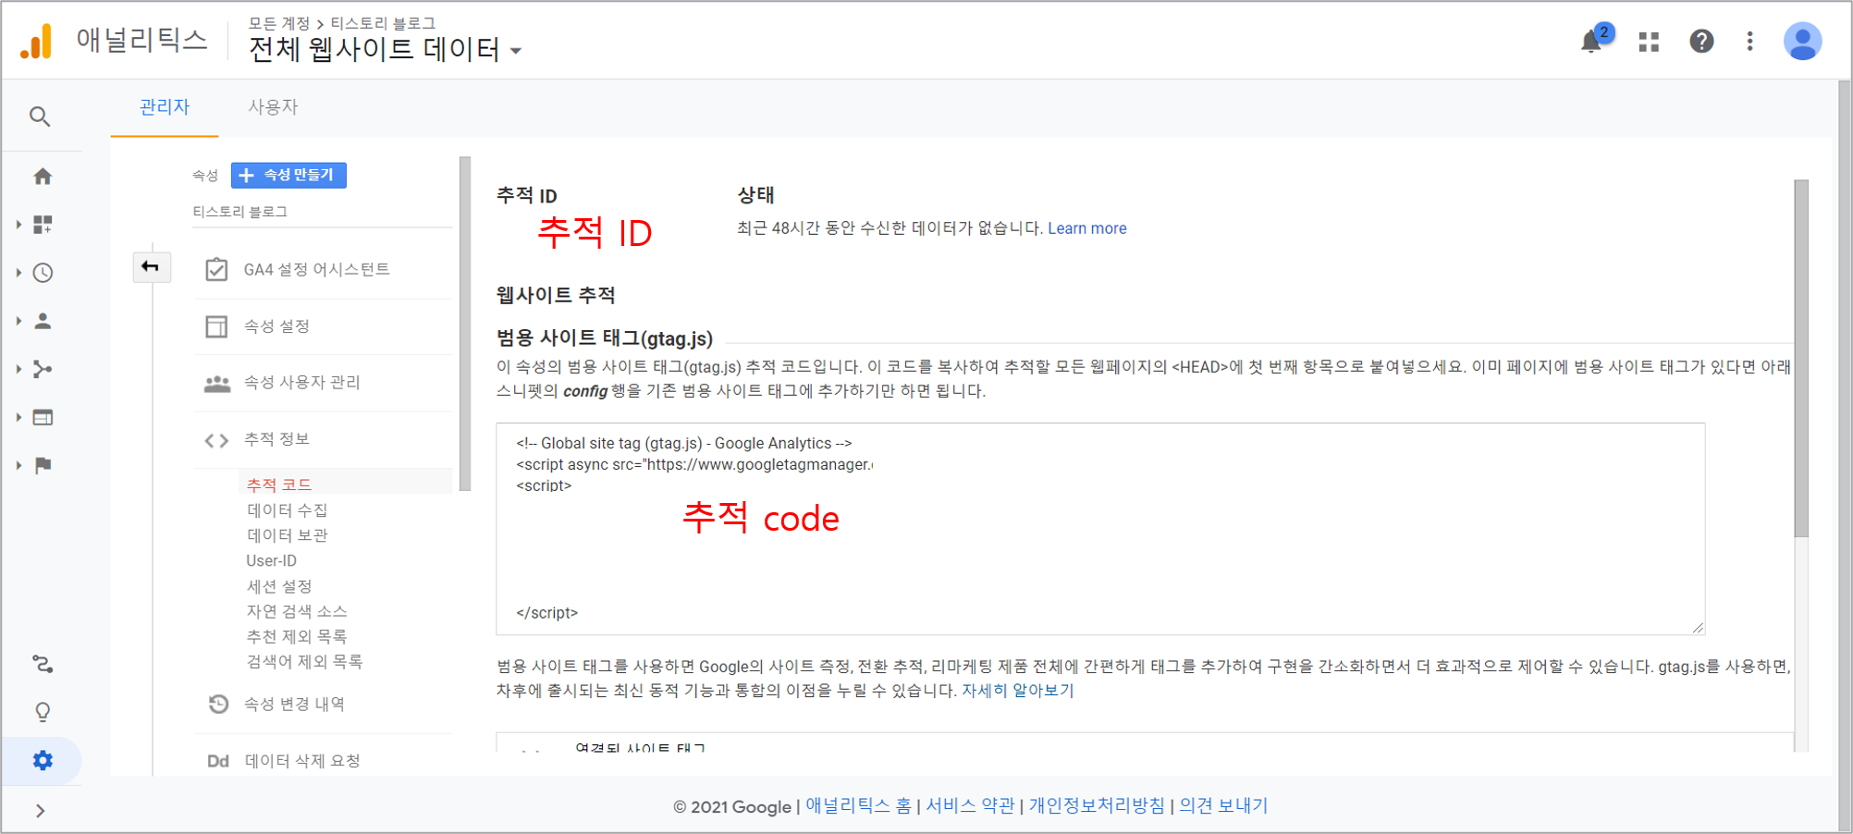Select 자연 검색 소스 submenu item

[297, 611]
